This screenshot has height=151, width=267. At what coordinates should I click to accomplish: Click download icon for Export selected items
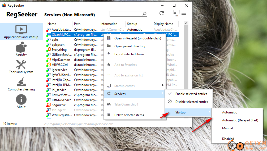[109, 54]
